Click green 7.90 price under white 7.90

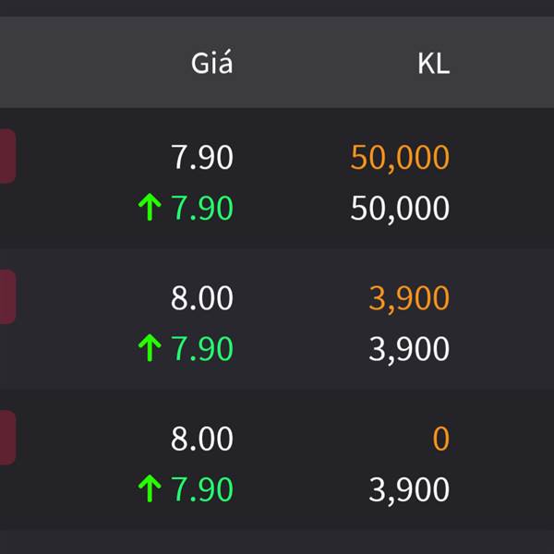coord(202,208)
